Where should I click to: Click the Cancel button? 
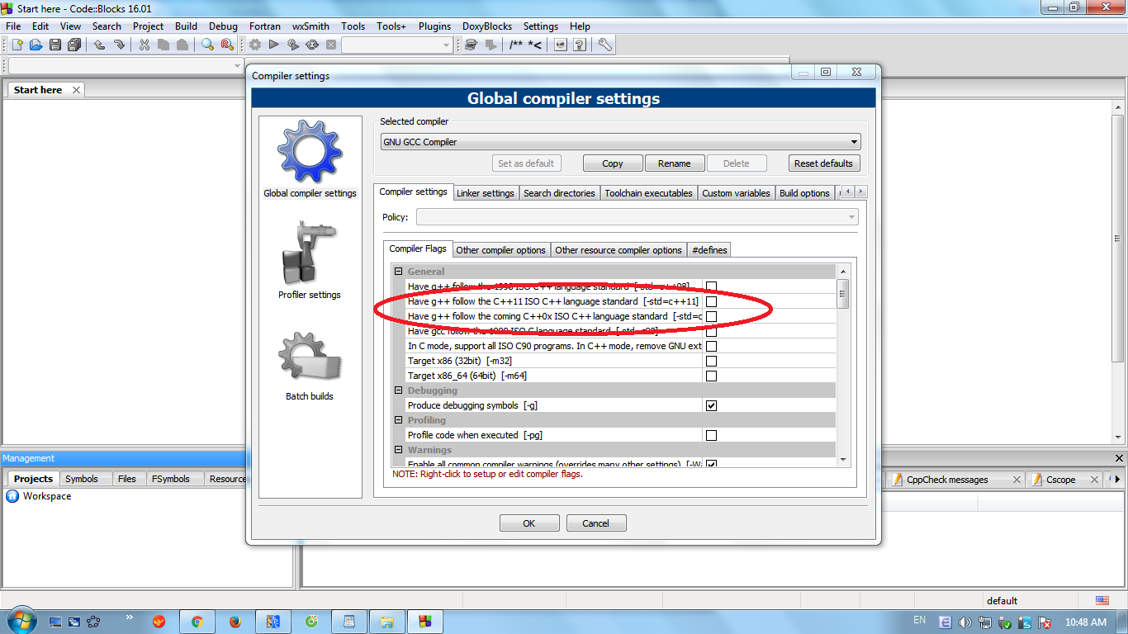click(595, 523)
